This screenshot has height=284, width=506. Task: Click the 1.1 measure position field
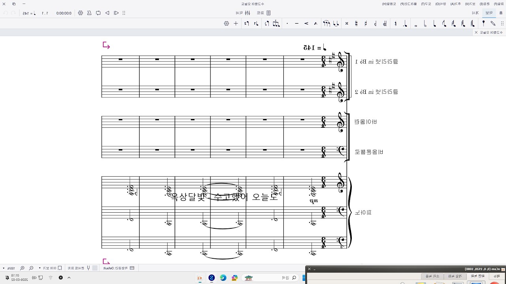click(45, 13)
